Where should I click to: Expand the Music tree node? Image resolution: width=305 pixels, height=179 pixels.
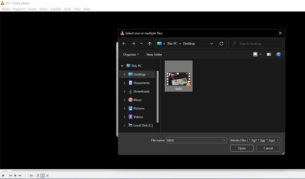(124, 100)
